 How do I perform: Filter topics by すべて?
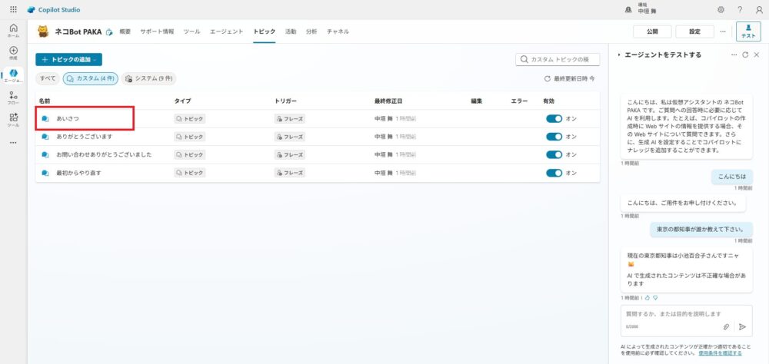(48, 78)
